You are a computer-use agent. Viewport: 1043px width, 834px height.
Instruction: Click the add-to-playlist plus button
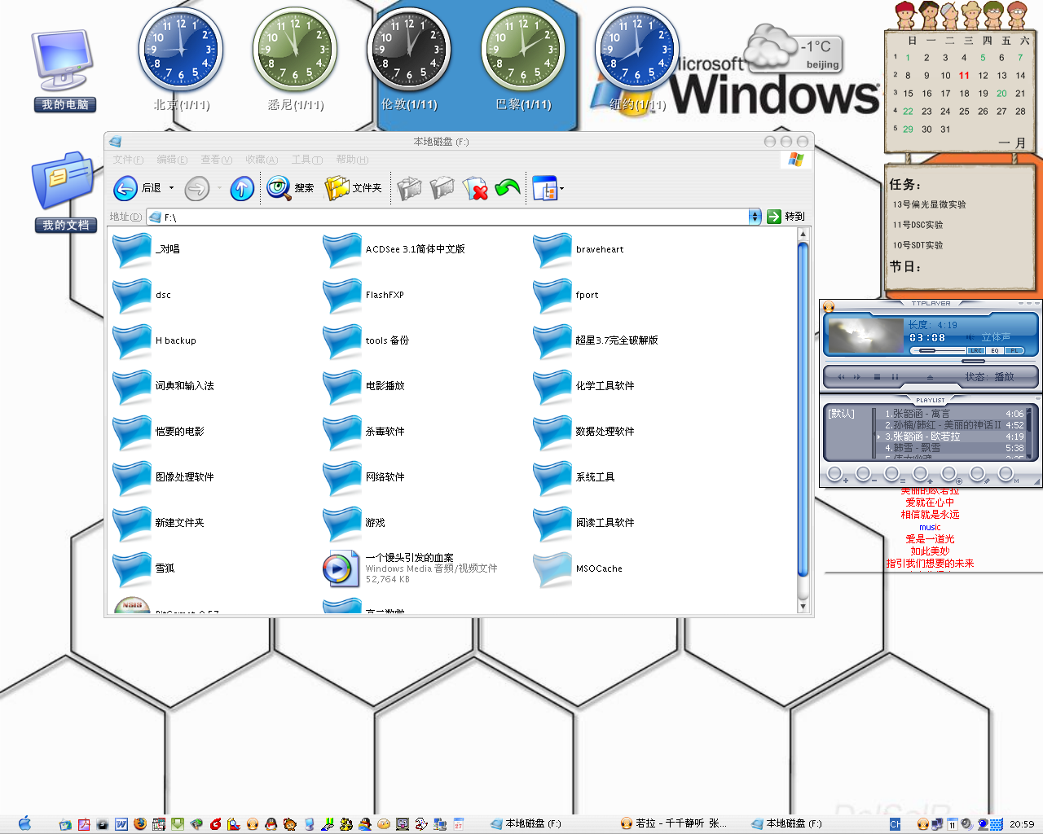(x=836, y=474)
